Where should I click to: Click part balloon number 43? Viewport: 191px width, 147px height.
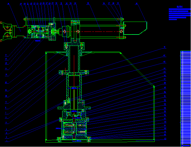click(x=164, y=62)
